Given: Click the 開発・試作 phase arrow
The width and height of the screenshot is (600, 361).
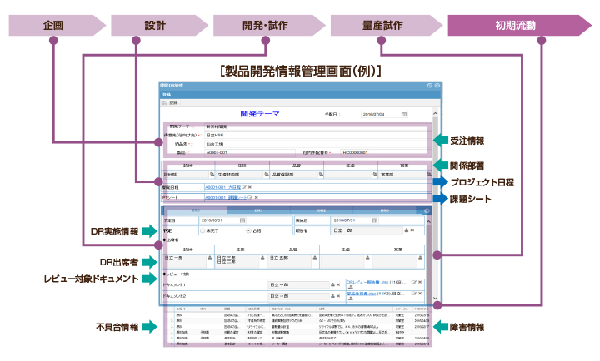Looking at the screenshot, I should [x=264, y=25].
